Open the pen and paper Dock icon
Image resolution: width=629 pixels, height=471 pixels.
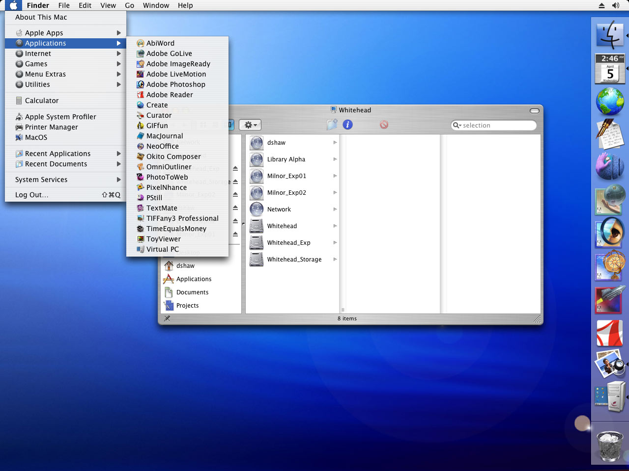610,133
